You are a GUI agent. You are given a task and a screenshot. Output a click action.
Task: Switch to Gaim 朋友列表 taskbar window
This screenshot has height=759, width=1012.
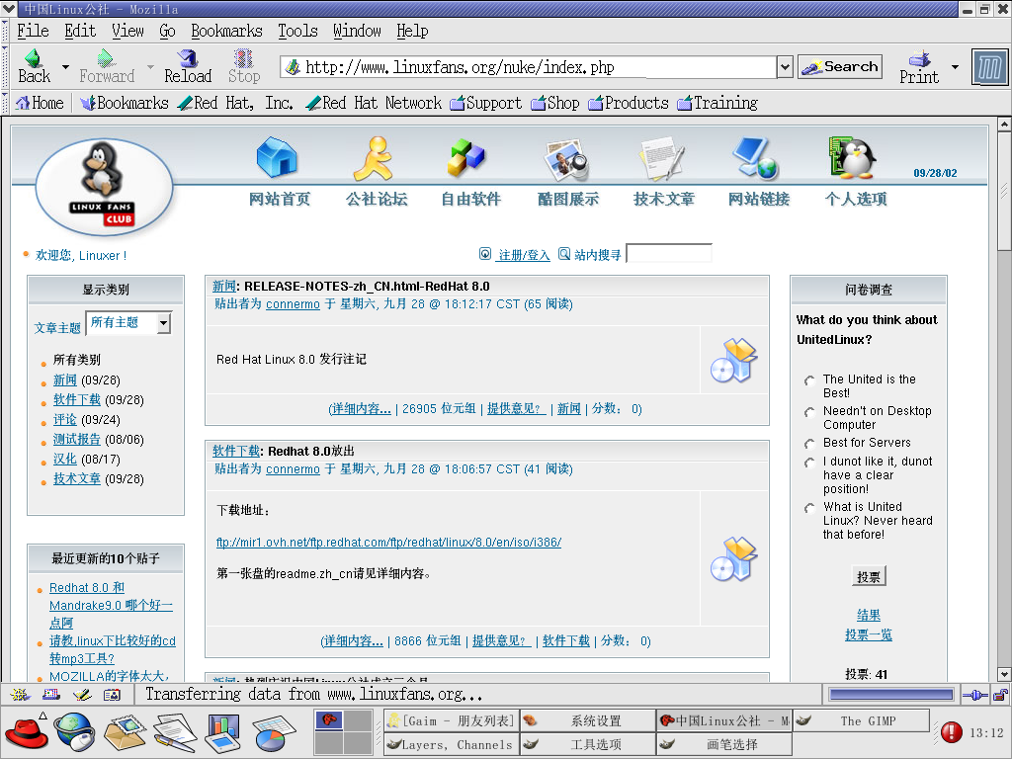tap(451, 720)
